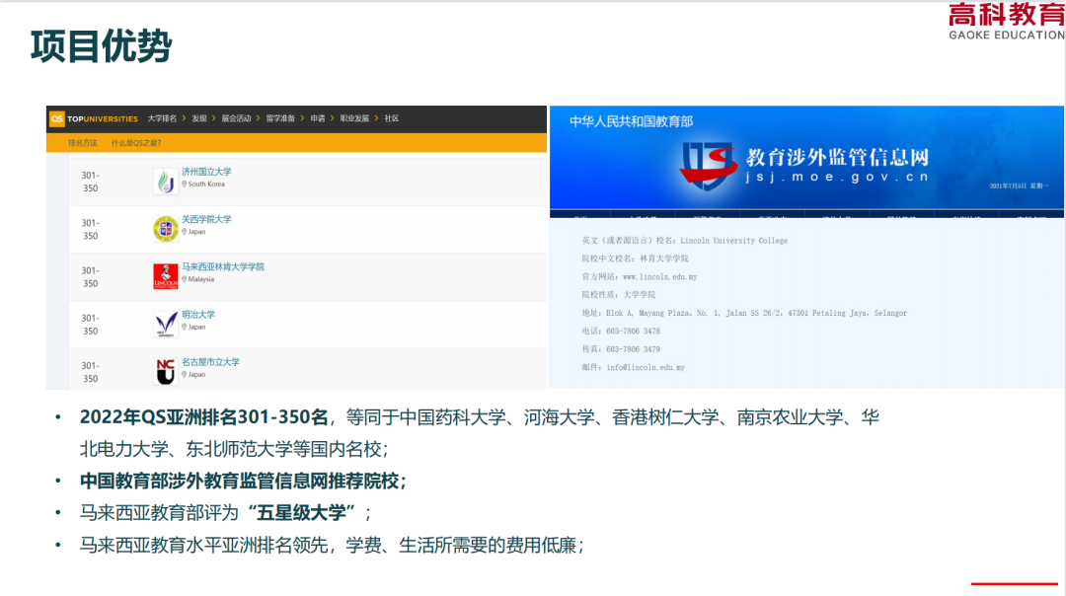
Task: Select the 什么是QS之星? tab
Action: pos(136,143)
